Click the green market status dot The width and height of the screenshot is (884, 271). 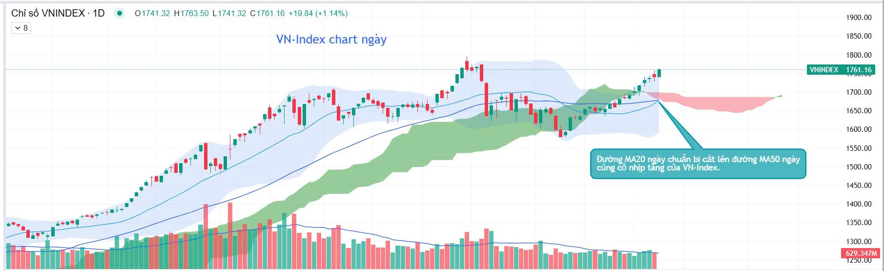click(x=119, y=13)
